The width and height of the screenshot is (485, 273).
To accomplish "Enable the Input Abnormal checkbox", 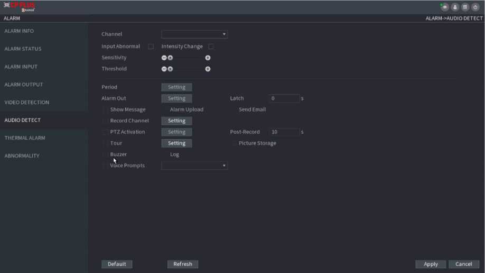I will 151,47.
